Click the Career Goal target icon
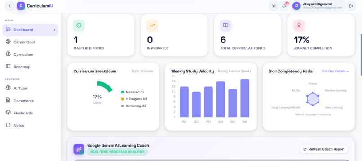This screenshot has width=362, height=161. pos(8,42)
